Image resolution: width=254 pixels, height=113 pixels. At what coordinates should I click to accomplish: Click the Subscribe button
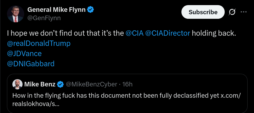[203, 12]
